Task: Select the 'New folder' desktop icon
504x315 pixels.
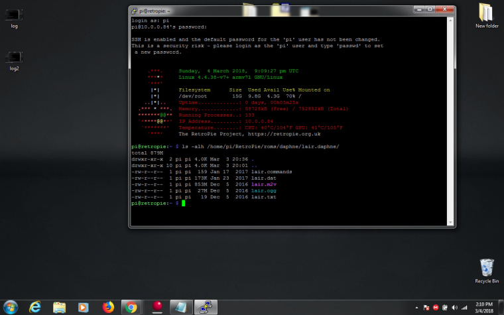Action: pos(487,15)
